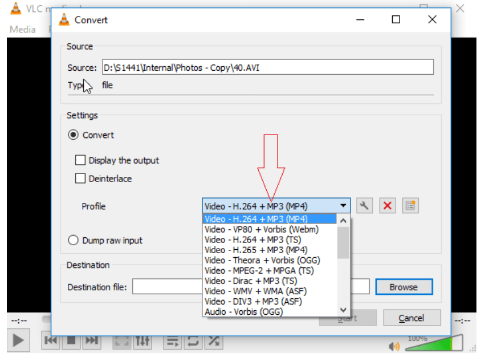Skip to next media in VLC
This screenshot has height=357, width=489.
[92, 340]
